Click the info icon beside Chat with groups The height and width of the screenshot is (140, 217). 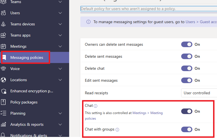coord(117,129)
